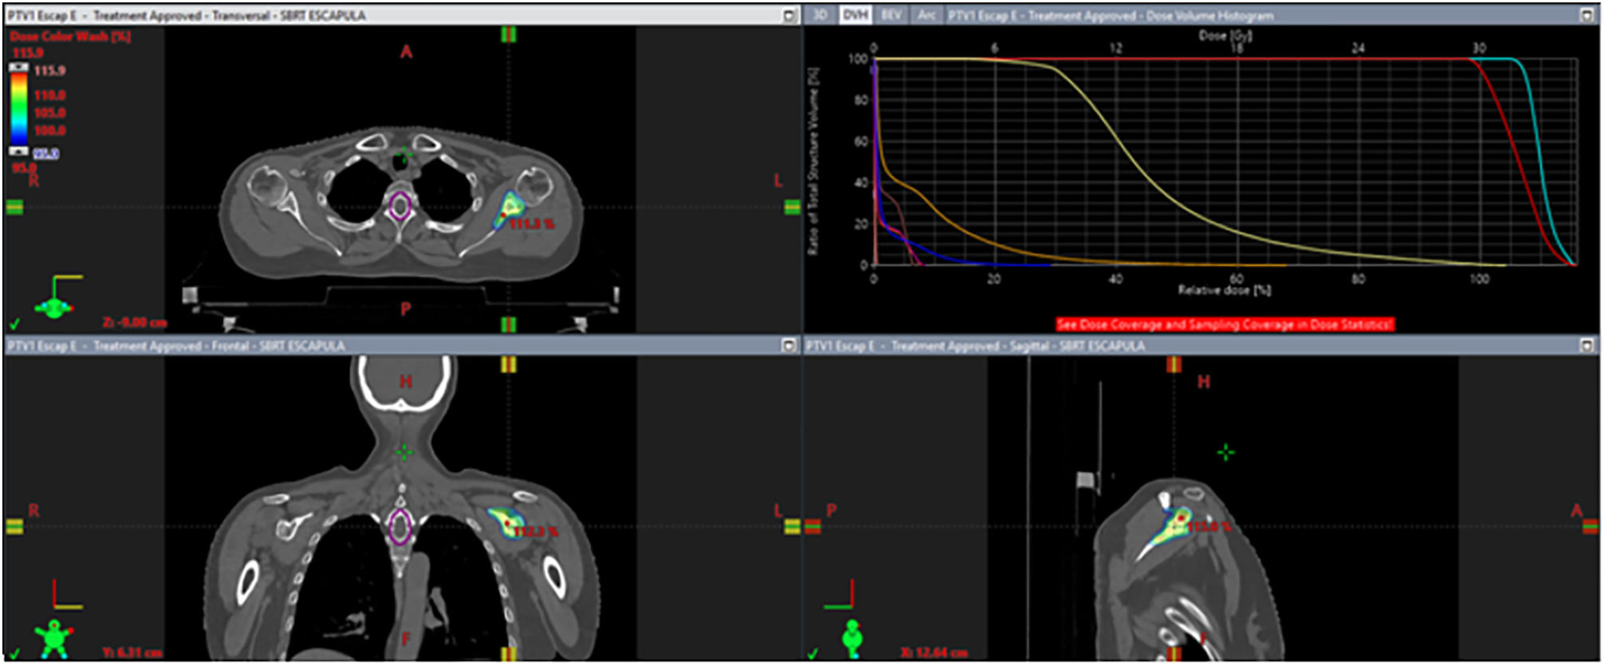Click the top plane marker in Transversal view
Image resolution: width=1605 pixels, height=666 pixels.
pos(508,34)
